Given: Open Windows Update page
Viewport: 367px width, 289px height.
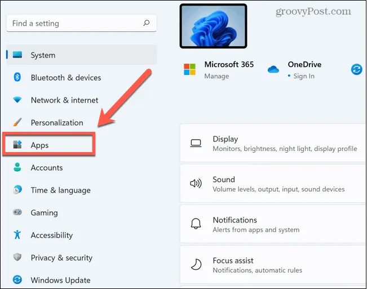Looking at the screenshot, I should (x=61, y=280).
